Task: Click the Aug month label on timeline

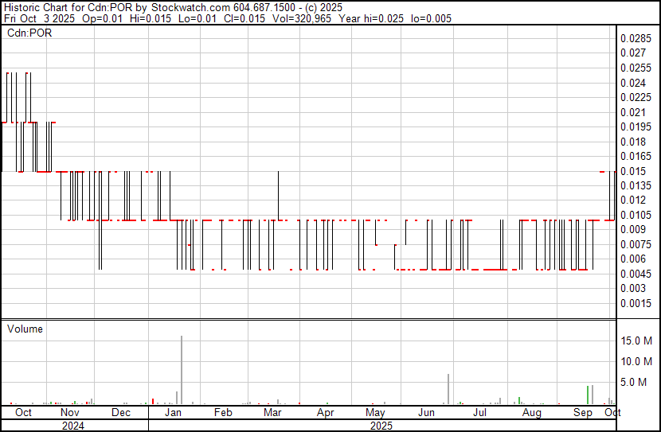Action: pyautogui.click(x=531, y=413)
